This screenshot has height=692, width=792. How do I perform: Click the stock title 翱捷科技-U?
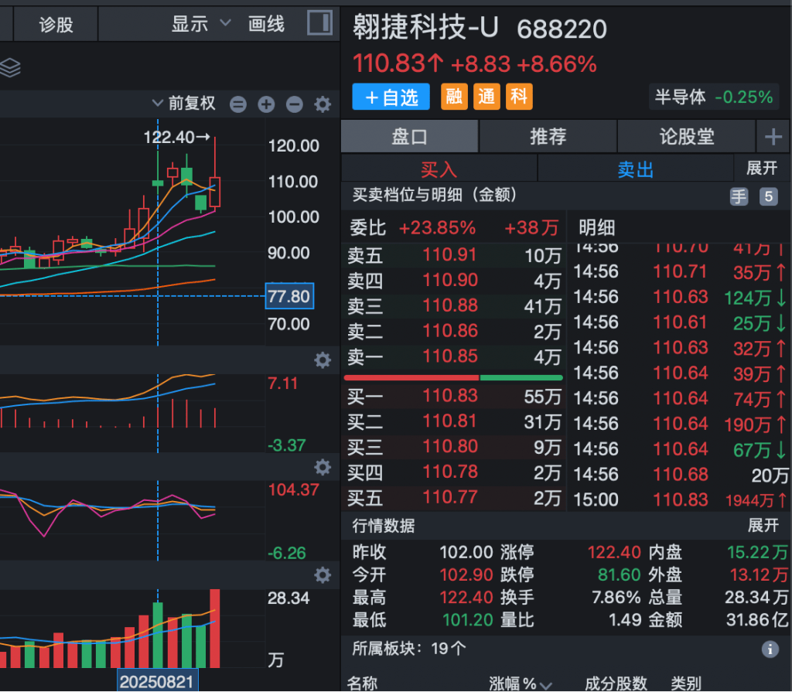tap(426, 27)
